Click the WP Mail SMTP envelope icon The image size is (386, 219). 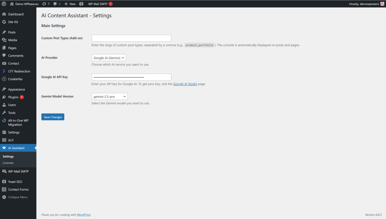pos(4,171)
